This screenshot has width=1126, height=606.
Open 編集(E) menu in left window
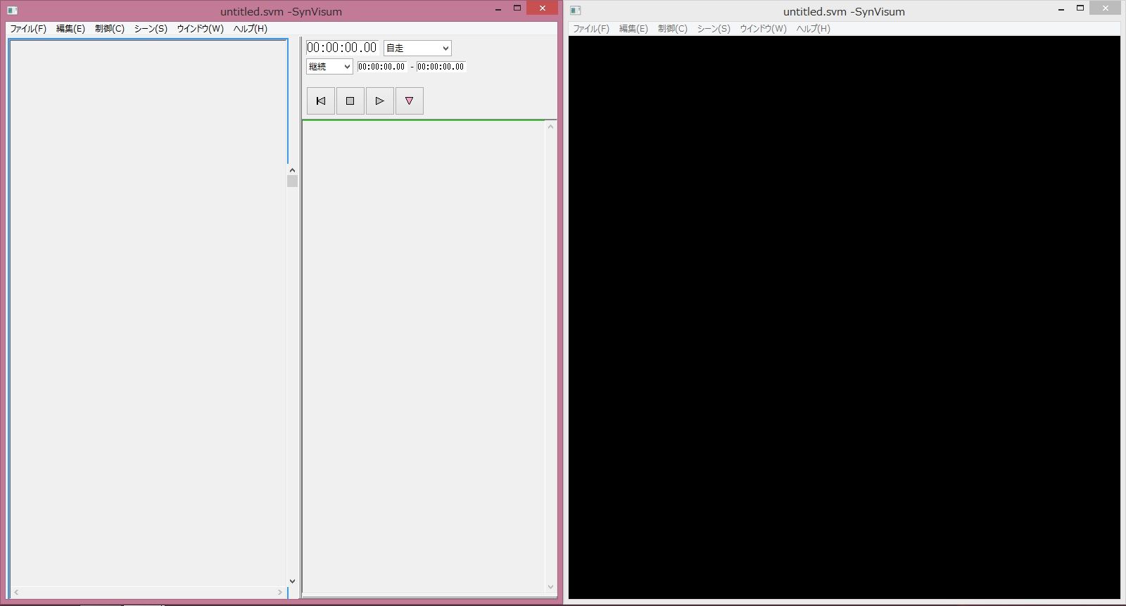pos(70,29)
